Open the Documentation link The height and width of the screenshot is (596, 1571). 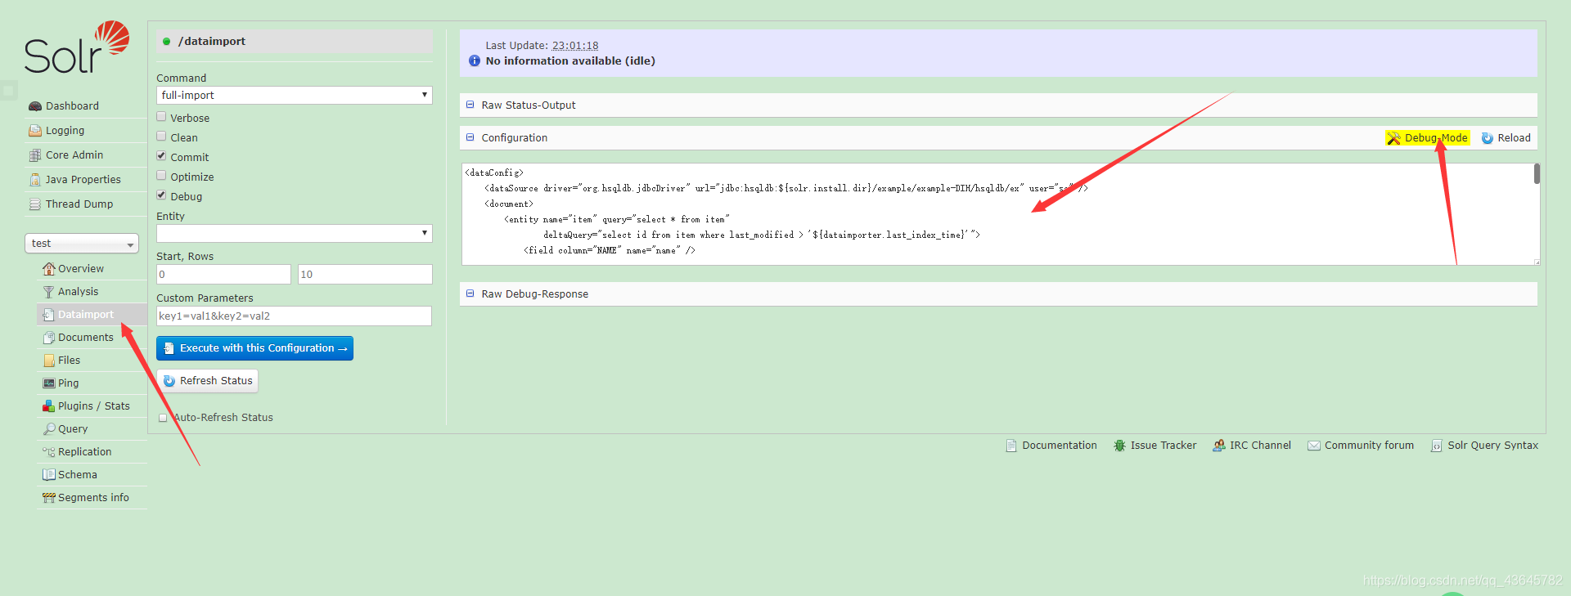(1051, 446)
